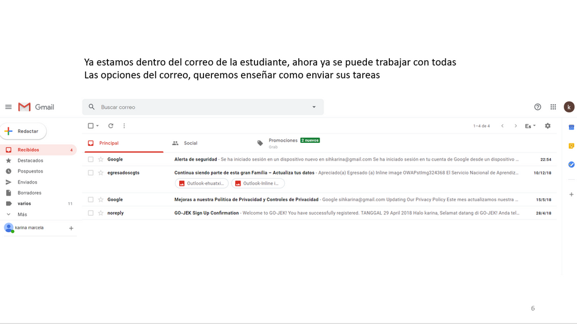Open the select-all checkbox dropdown arrow

click(x=97, y=126)
